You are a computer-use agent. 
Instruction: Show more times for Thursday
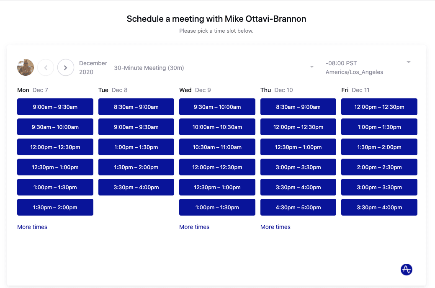(275, 227)
